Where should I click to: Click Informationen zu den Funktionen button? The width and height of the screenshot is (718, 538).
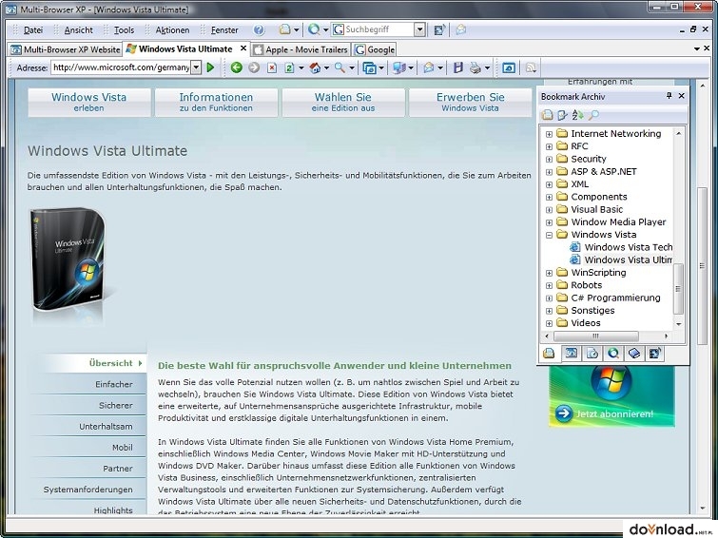(x=216, y=102)
